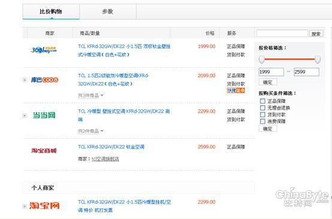Tick the 消费保障 checkbox
The width and height of the screenshot is (332, 219).
tap(262, 121)
